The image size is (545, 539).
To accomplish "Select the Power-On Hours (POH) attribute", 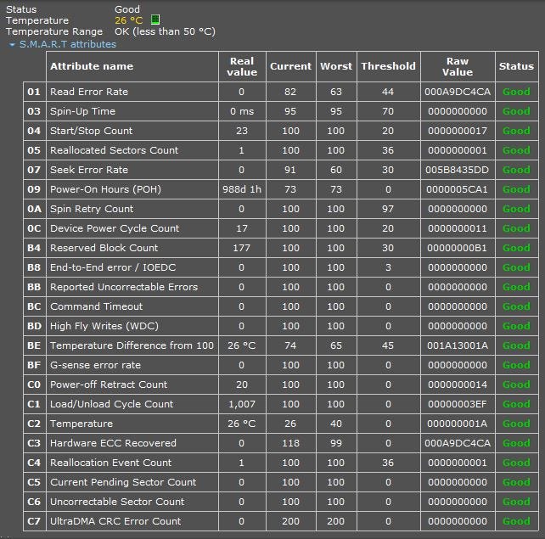I will pyautogui.click(x=105, y=189).
